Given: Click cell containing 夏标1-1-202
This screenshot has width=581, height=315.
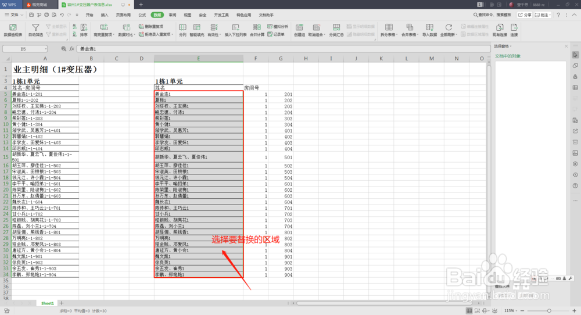Looking at the screenshot, I should [x=45, y=100].
